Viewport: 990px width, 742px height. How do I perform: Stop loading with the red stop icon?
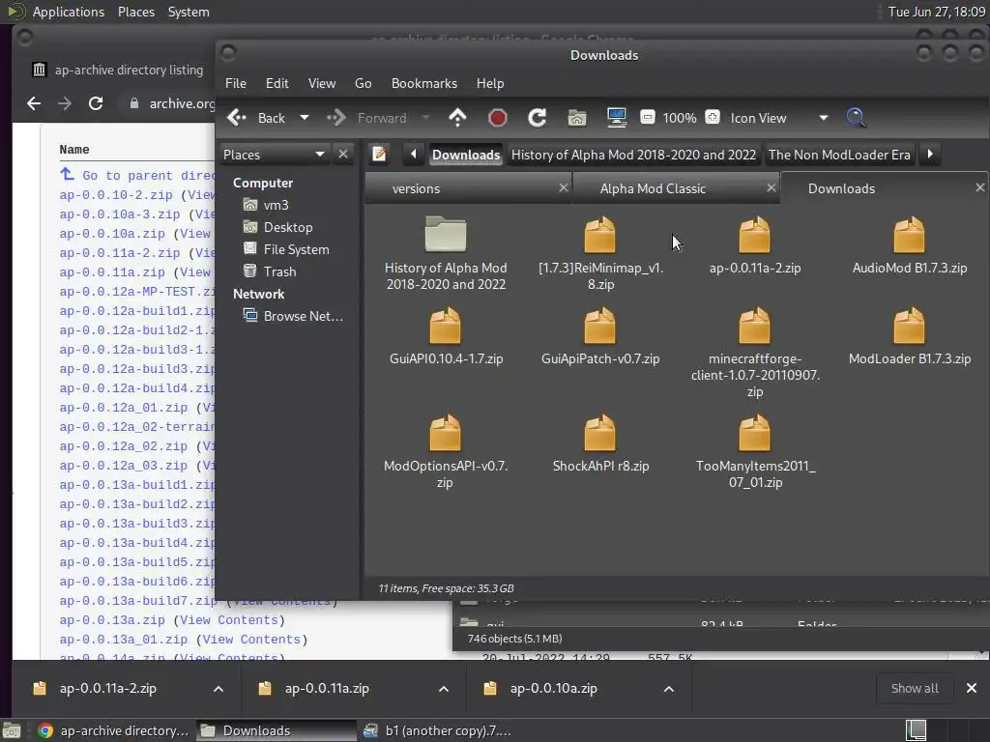[x=498, y=117]
